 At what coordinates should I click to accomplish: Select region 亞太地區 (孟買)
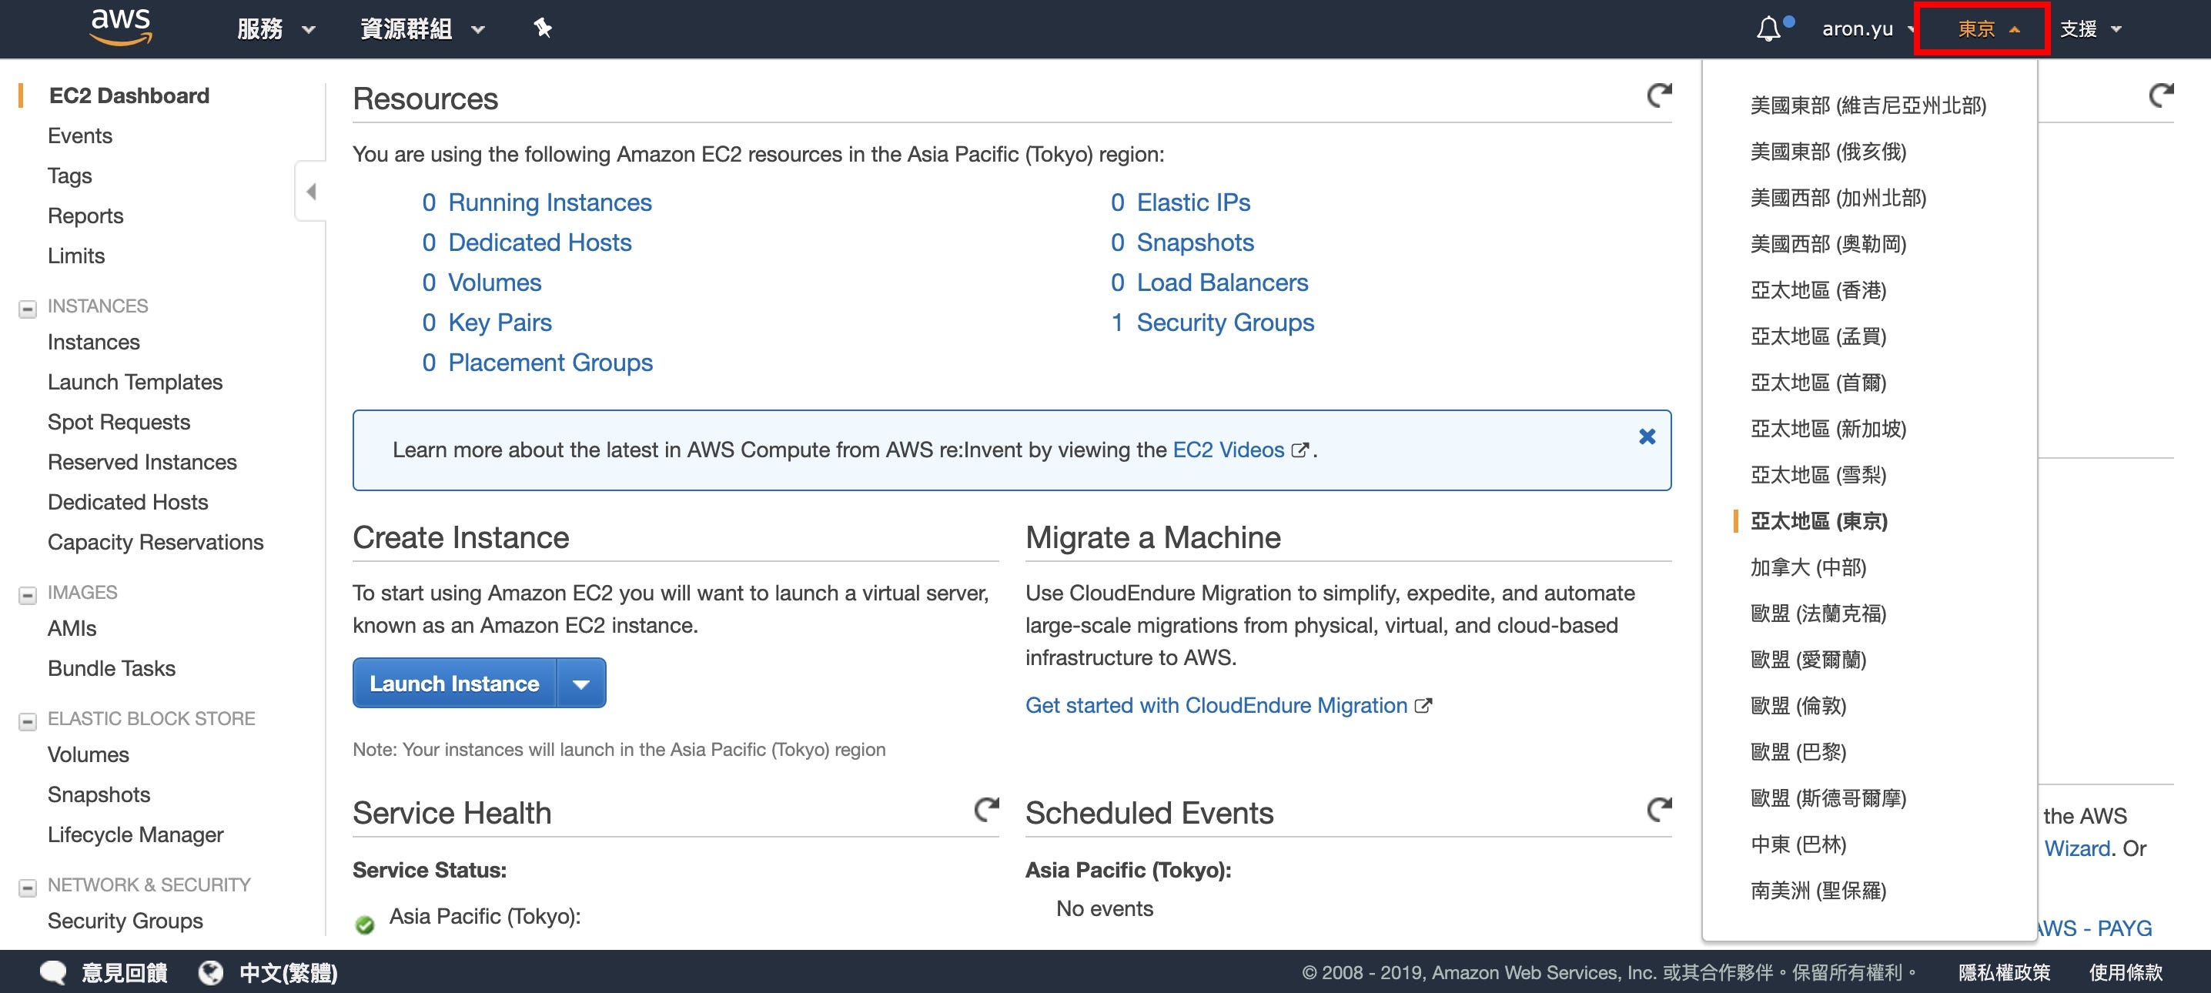point(1818,337)
